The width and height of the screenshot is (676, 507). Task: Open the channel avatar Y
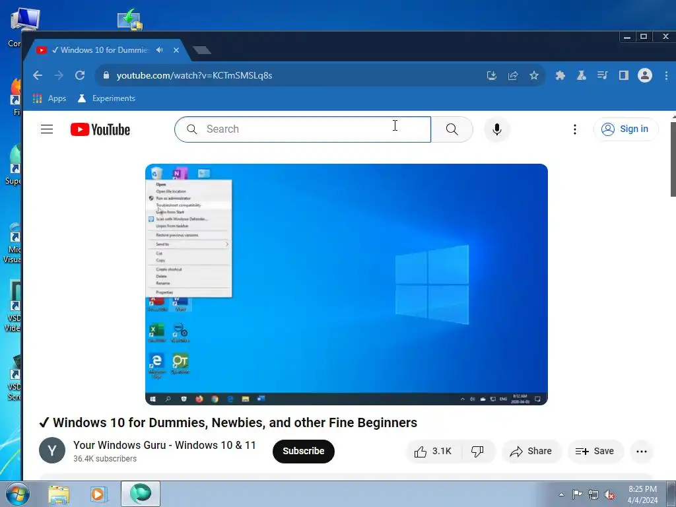(x=52, y=450)
